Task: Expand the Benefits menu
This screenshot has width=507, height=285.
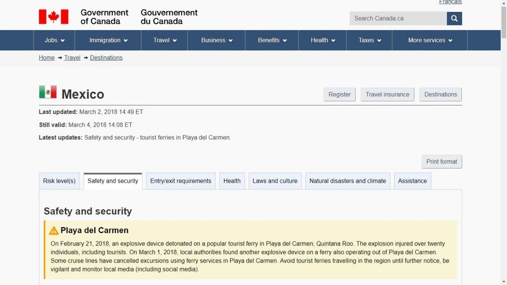Action: click(x=272, y=40)
